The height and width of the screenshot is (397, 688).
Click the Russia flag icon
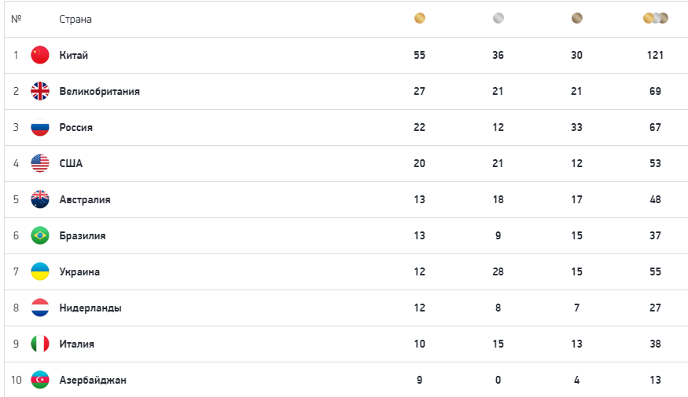pyautogui.click(x=40, y=127)
